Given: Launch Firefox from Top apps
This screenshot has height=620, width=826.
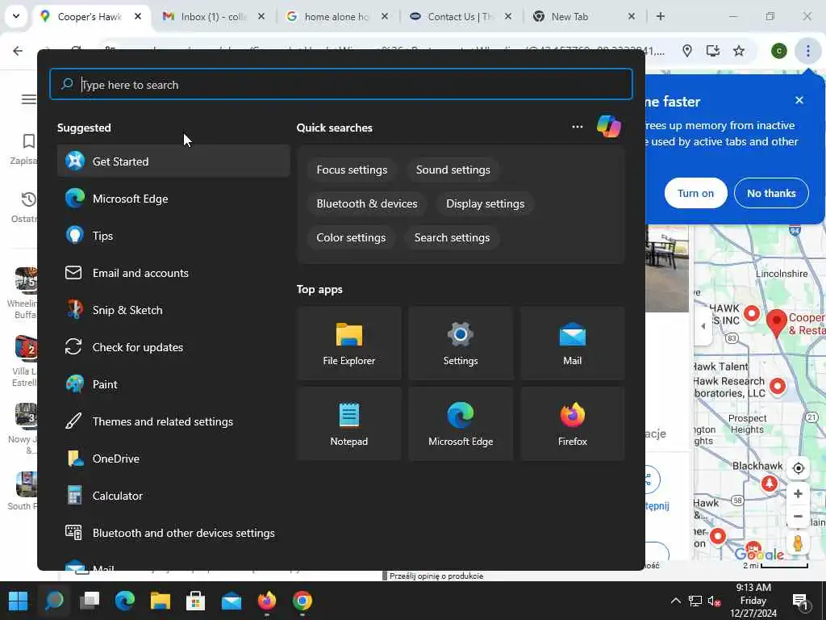Looking at the screenshot, I should 572,424.
